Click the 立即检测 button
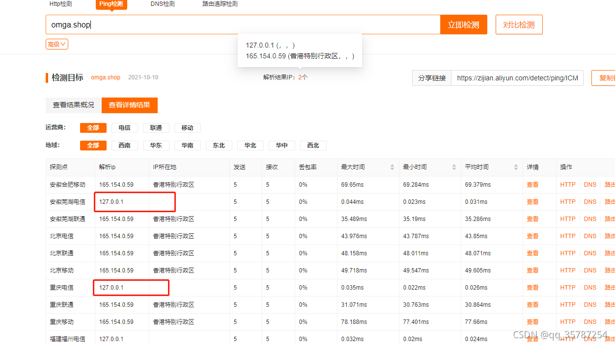 pos(463,25)
